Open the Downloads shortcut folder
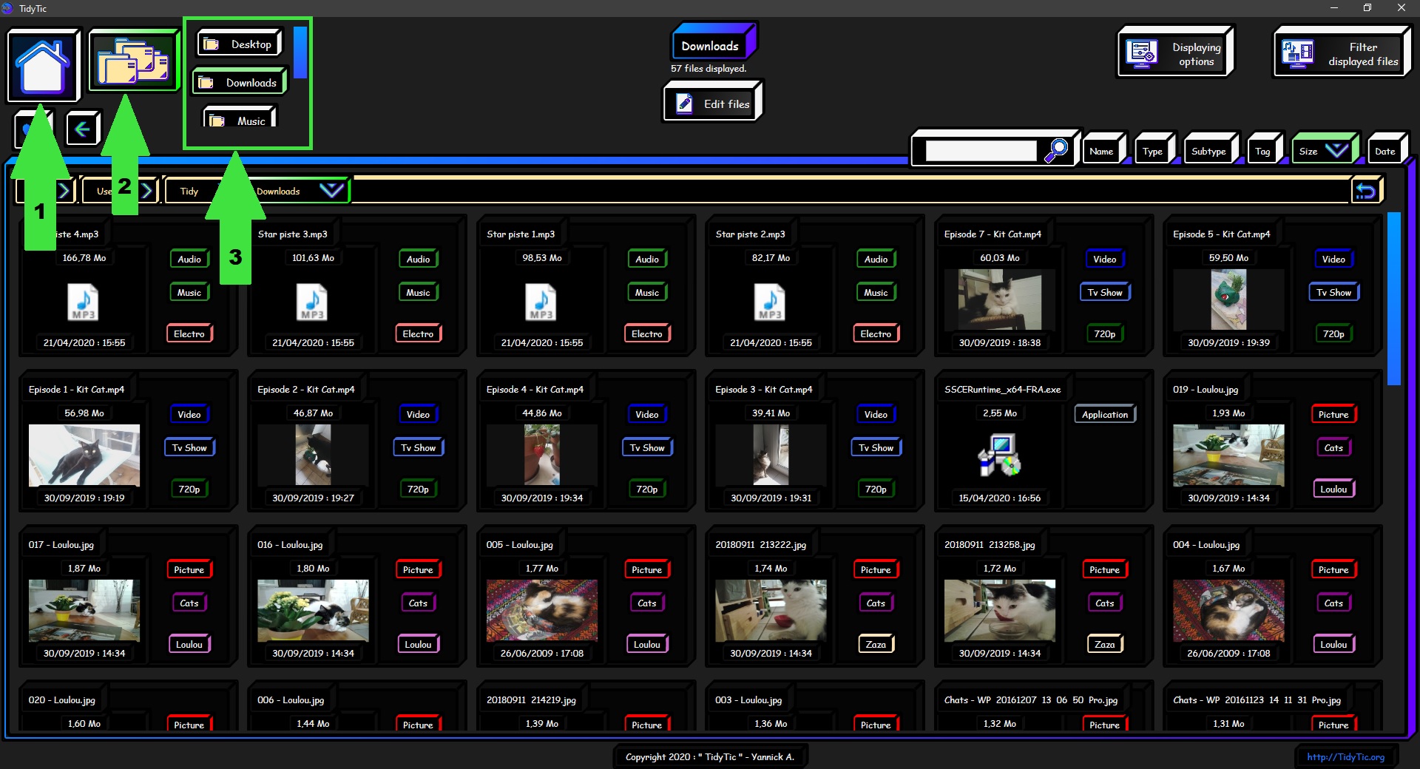Viewport: 1420px width, 769px height. (x=240, y=83)
